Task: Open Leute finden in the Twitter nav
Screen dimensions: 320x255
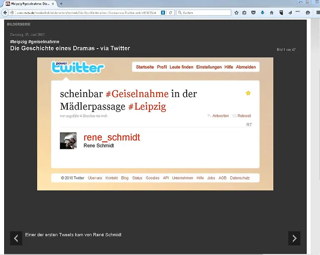Action: (x=181, y=67)
